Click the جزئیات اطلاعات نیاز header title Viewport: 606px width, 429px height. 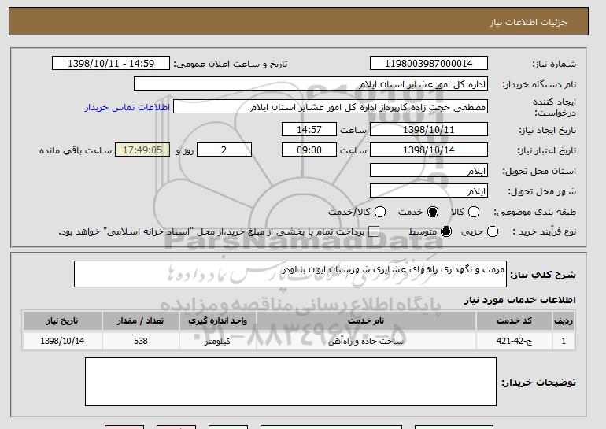(528, 22)
